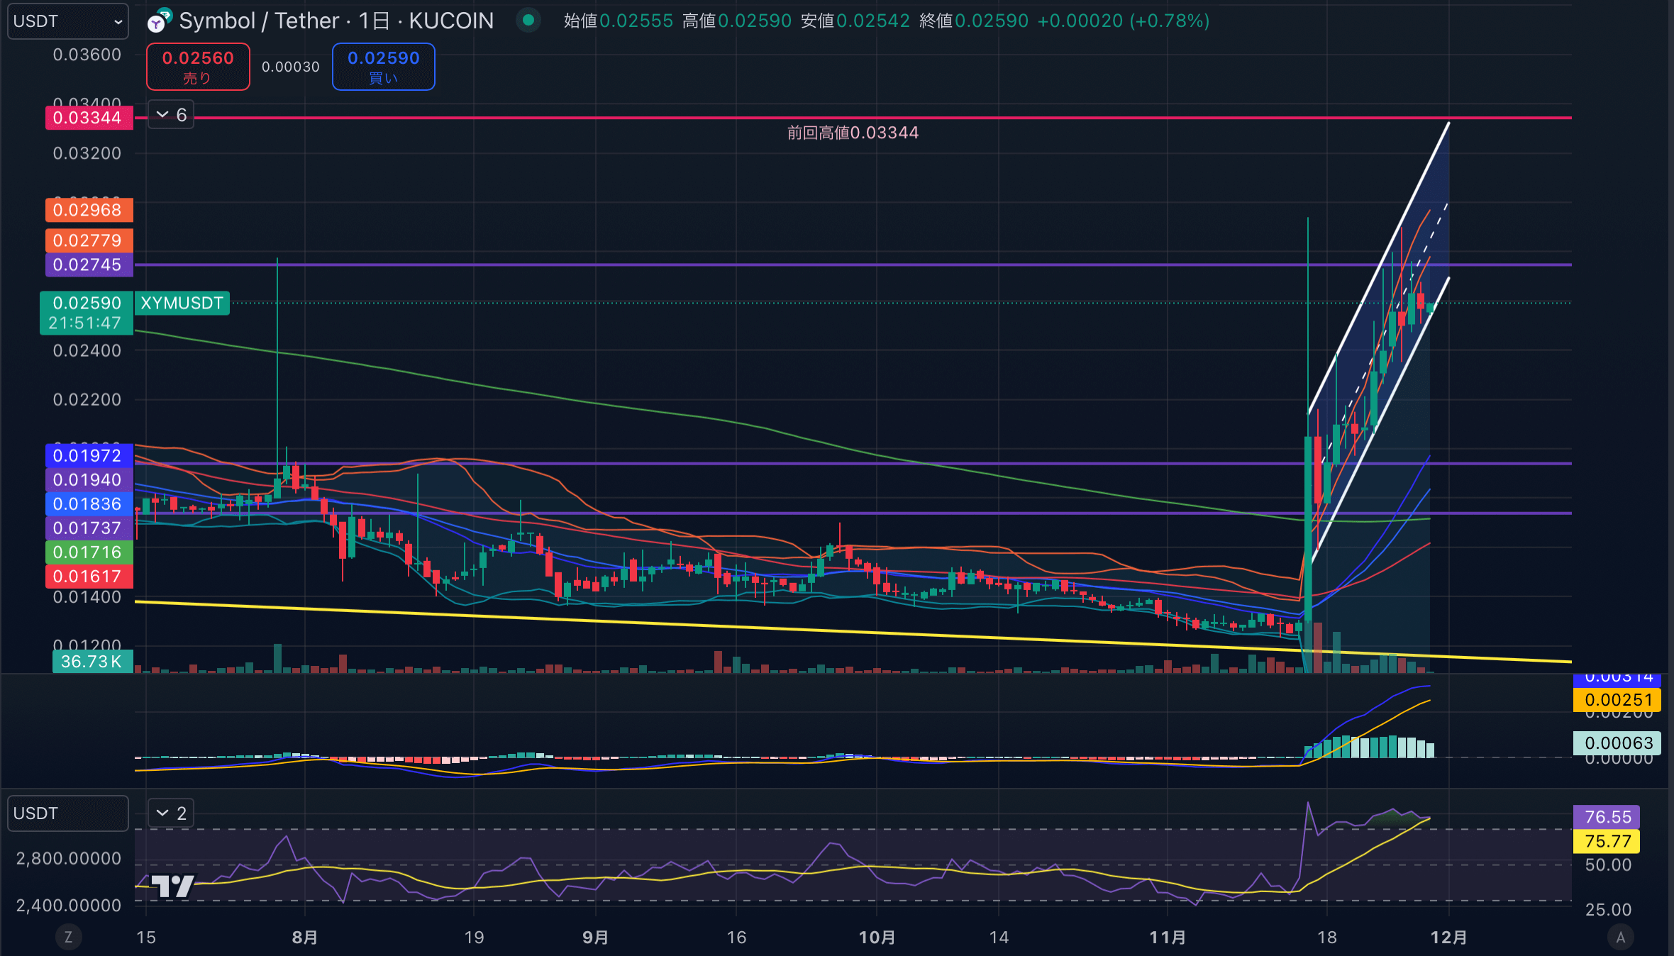
Task: Click the 前回高値0.03344 text annotation
Action: click(853, 133)
